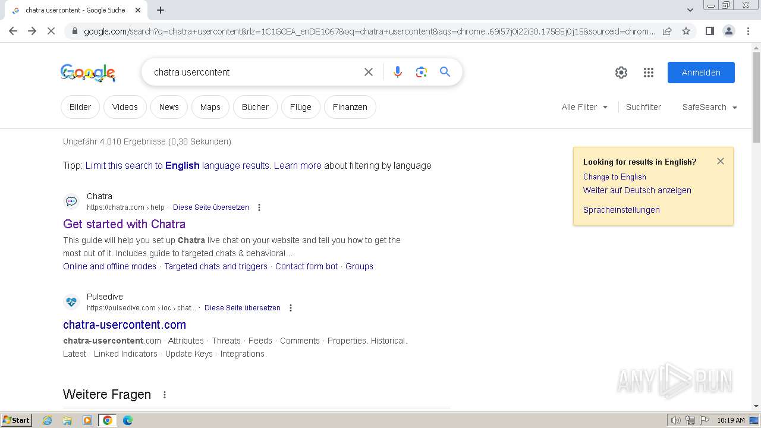Screen dimensions: 761x428
Task: Click the browser forward arrow
Action: pos(32,31)
